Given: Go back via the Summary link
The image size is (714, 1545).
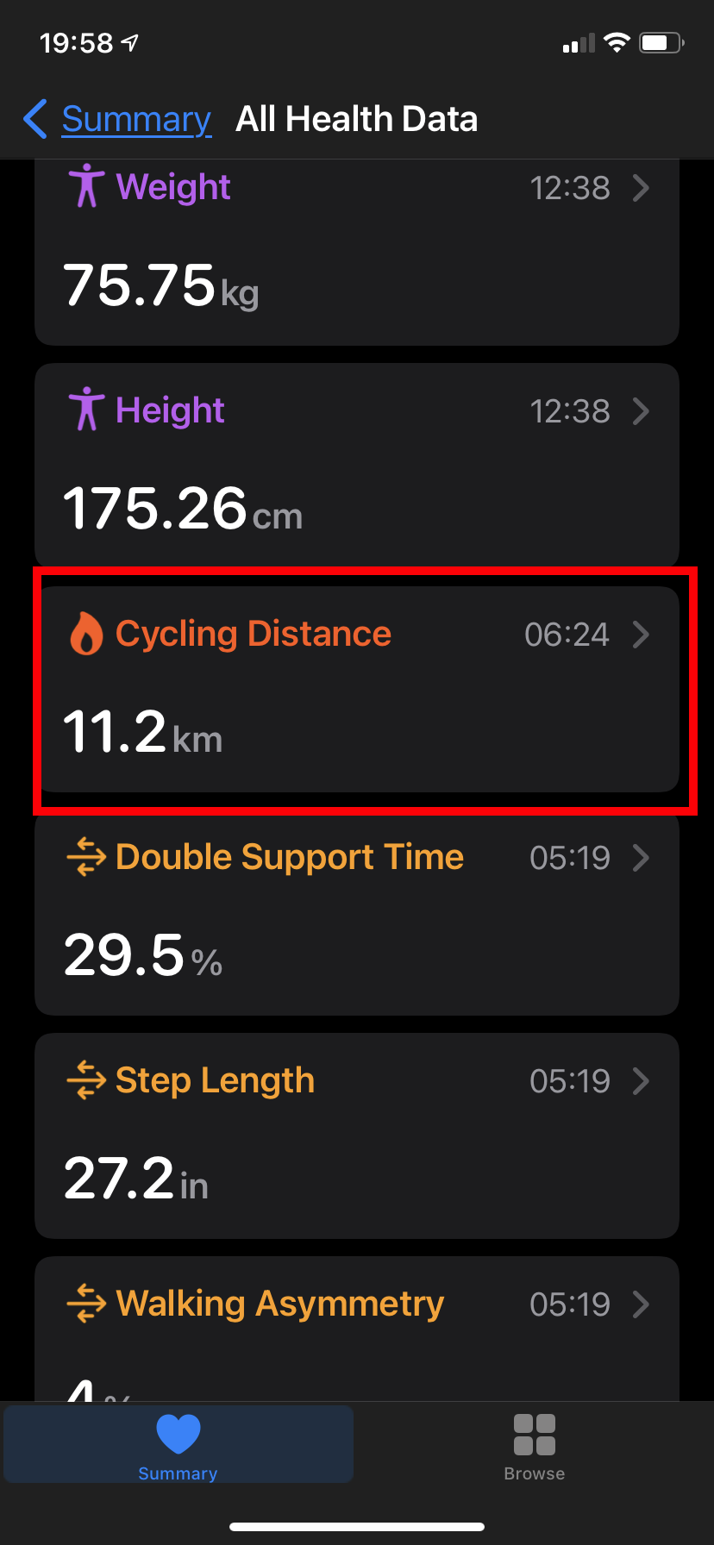Looking at the screenshot, I should [x=136, y=119].
